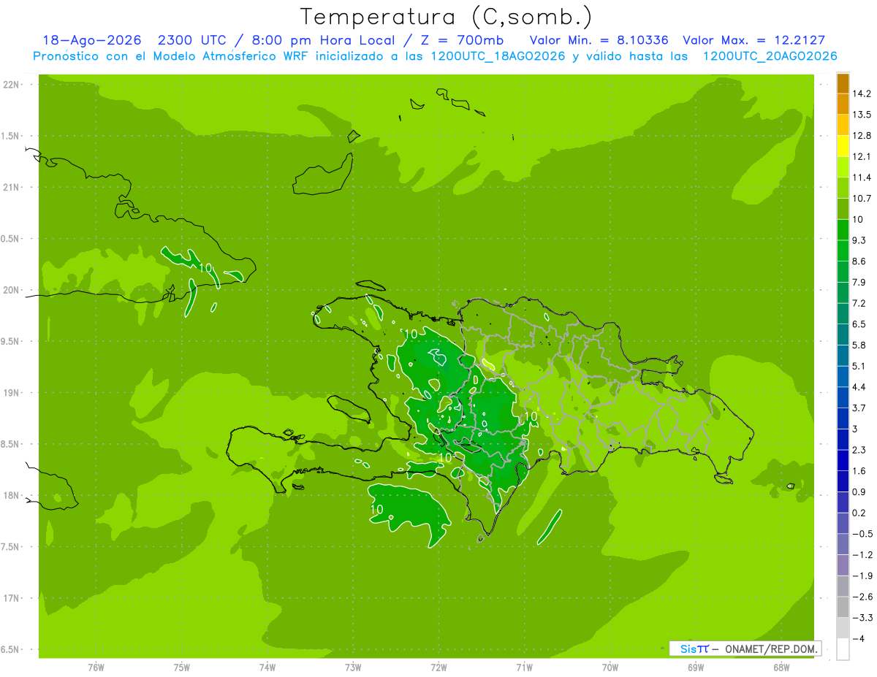Click the "10" contour label over eastern Cuba

pyautogui.click(x=205, y=268)
